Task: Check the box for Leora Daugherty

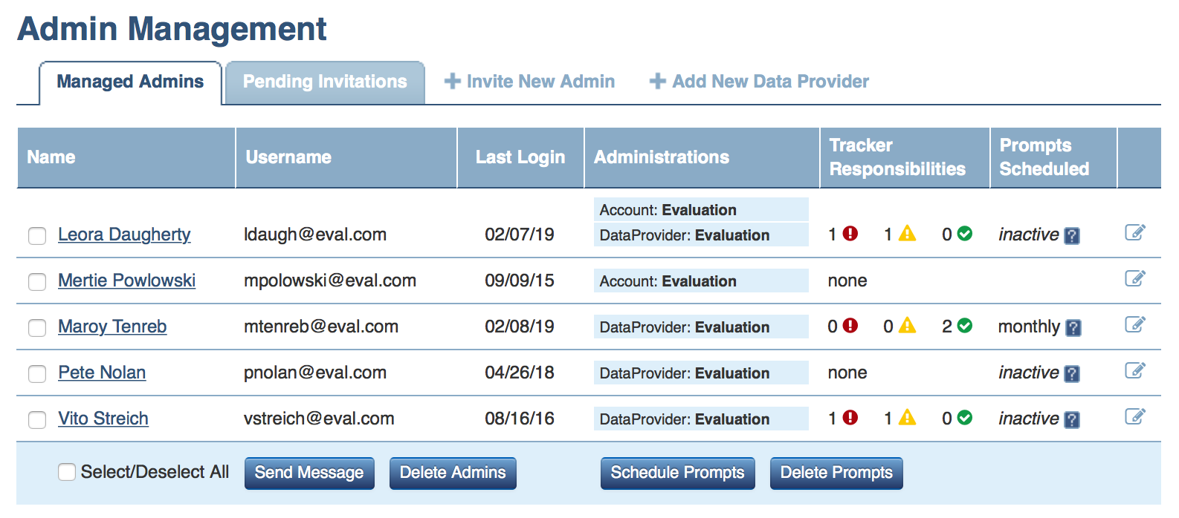Action: coord(37,236)
